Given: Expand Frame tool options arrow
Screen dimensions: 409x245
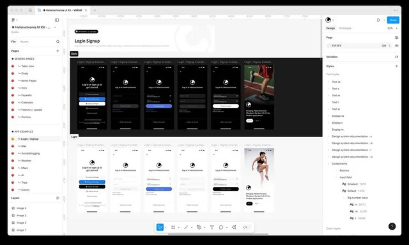Looking at the screenshot, I should (179, 228).
